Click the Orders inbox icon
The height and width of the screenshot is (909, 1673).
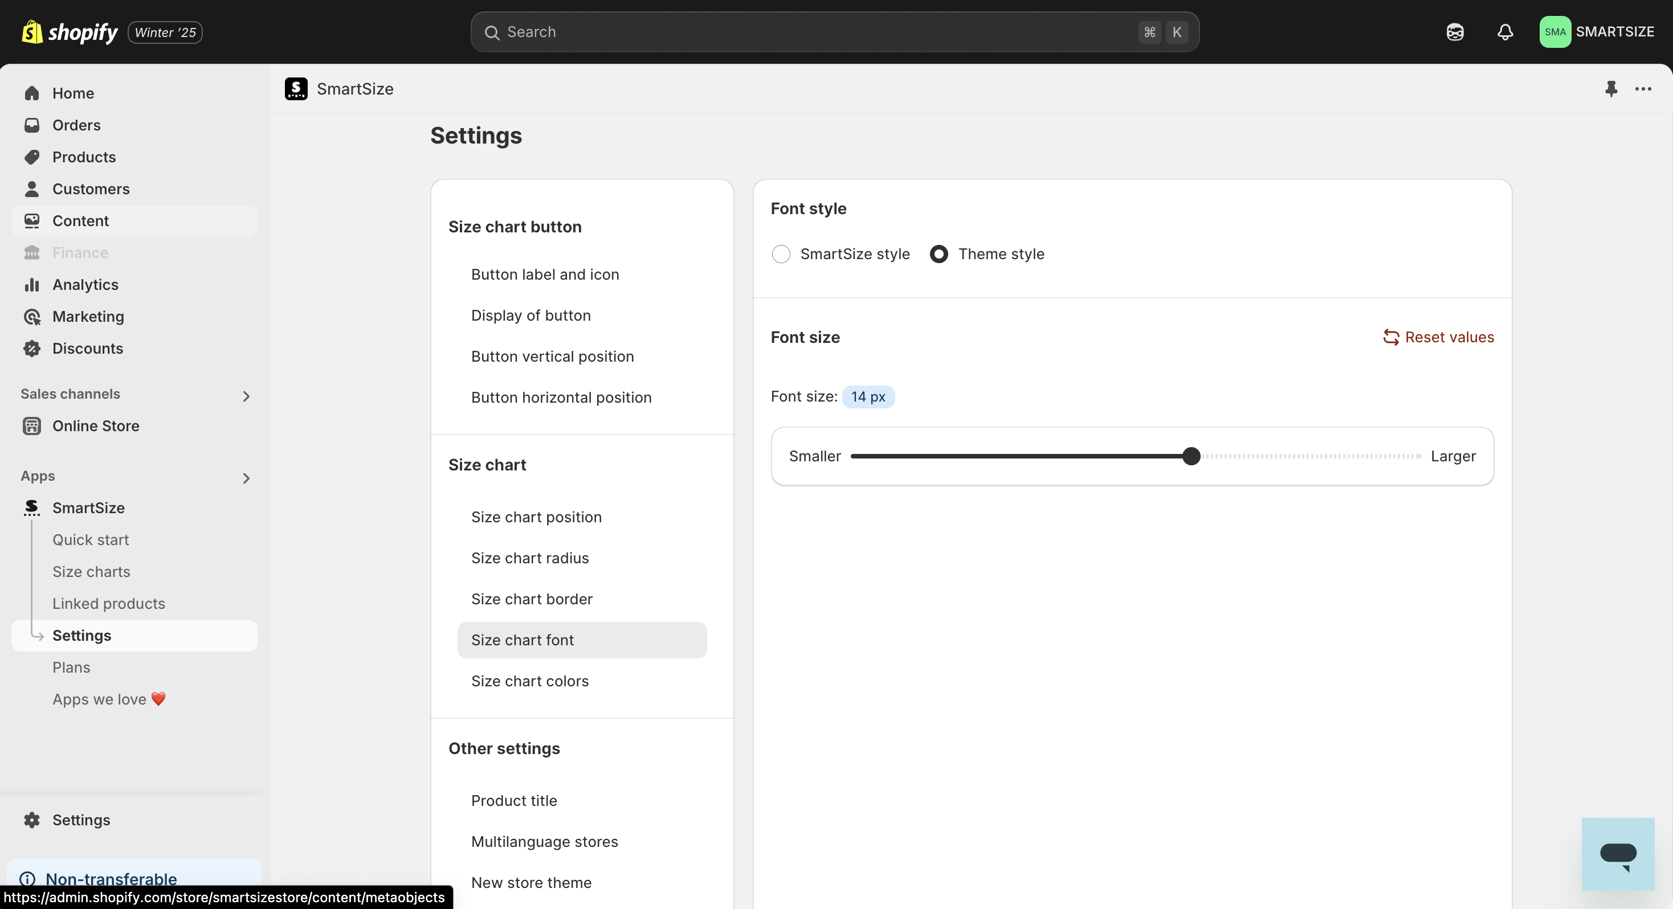point(32,125)
